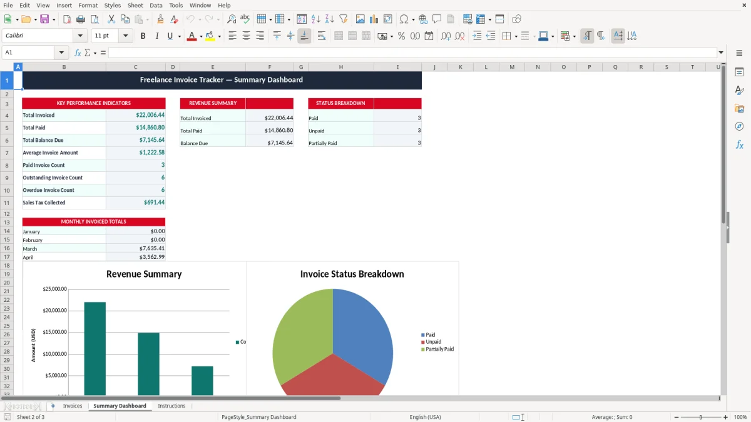Image resolution: width=751 pixels, height=422 pixels.
Task: Open sidebar Gallery icon
Action: pyautogui.click(x=739, y=108)
